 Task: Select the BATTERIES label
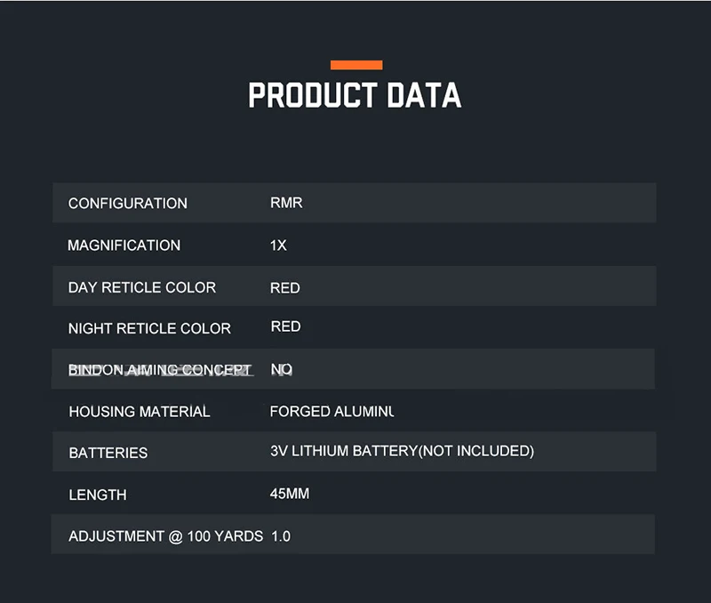[x=108, y=453]
